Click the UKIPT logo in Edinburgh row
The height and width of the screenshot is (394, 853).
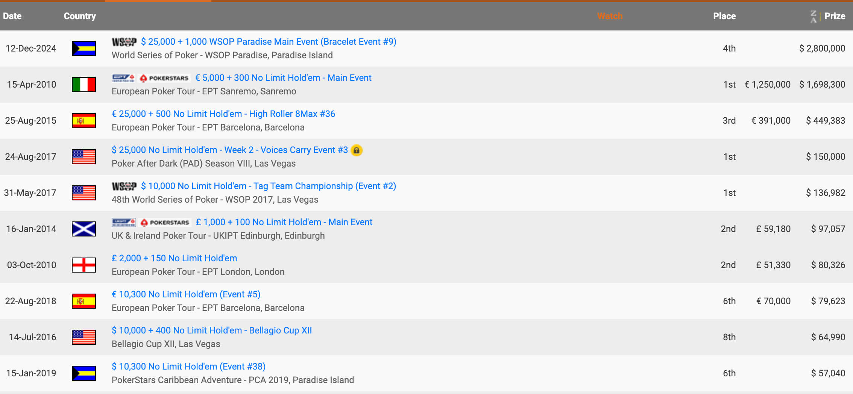point(123,223)
